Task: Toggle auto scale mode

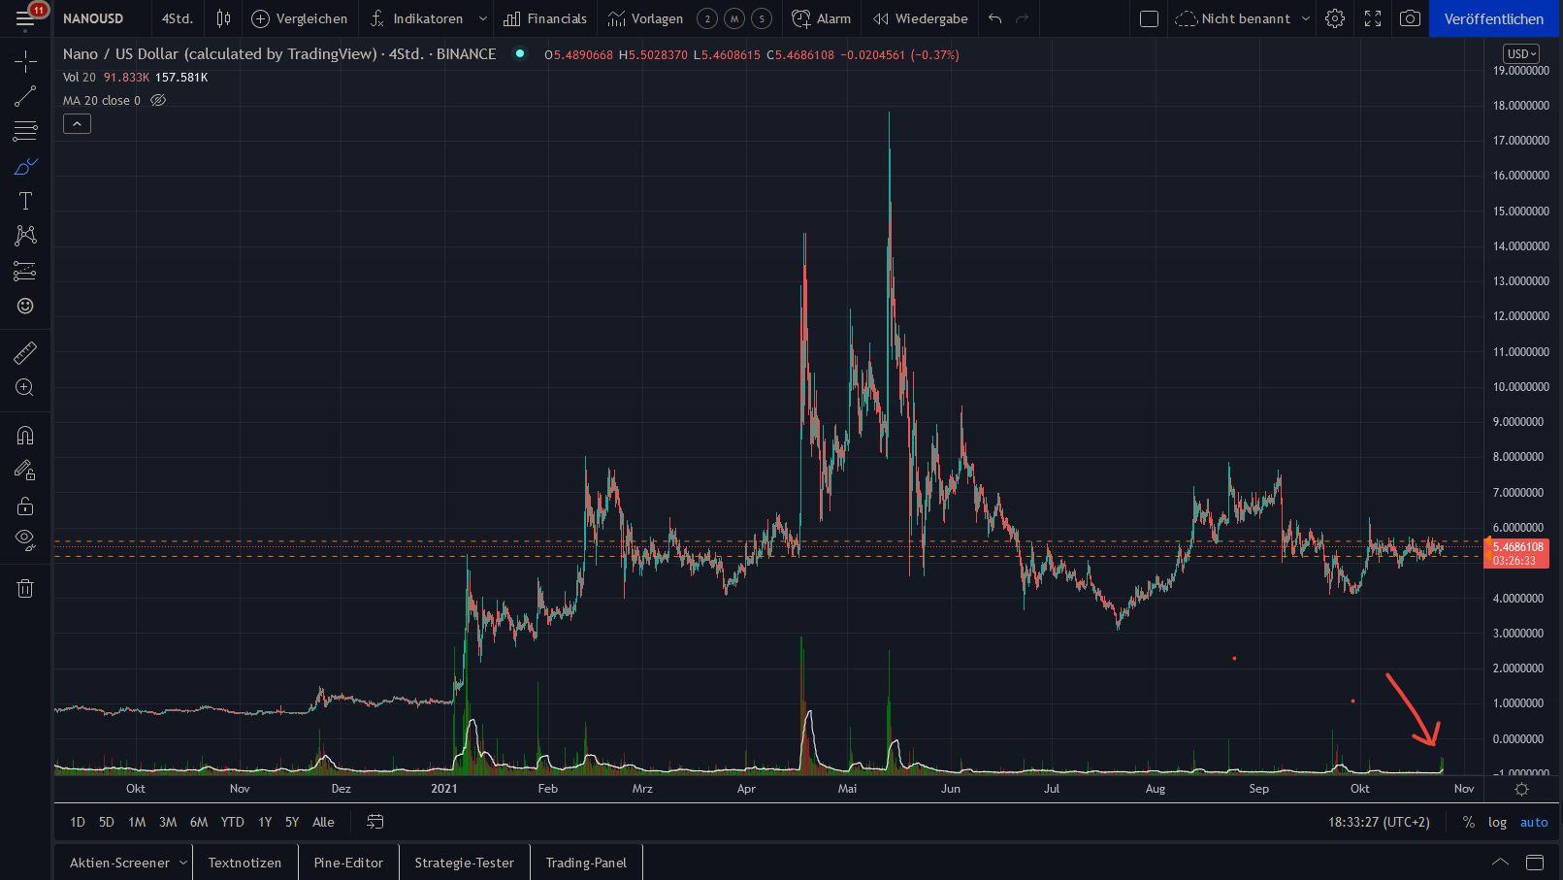Action: click(1534, 822)
